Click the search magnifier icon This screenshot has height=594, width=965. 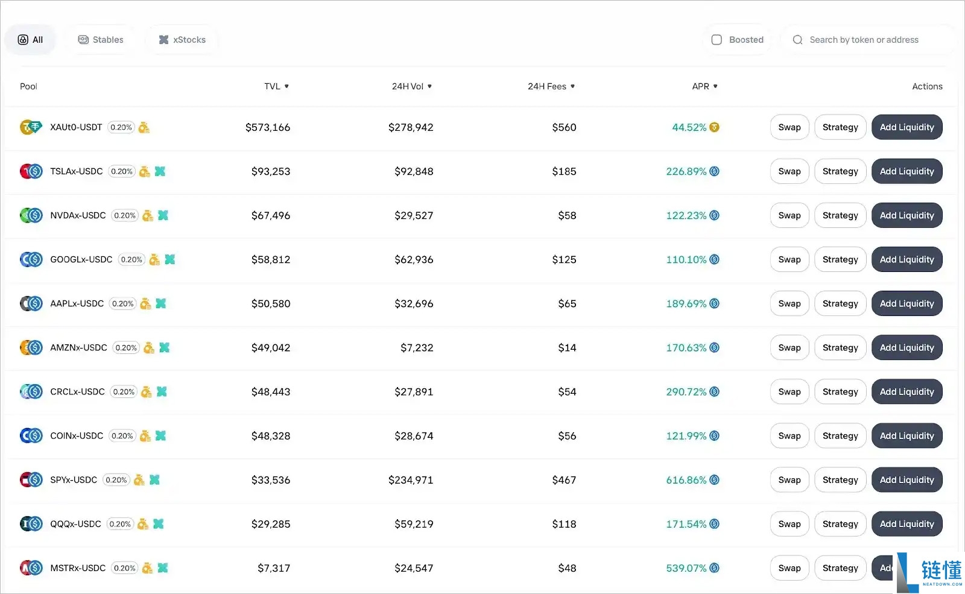[x=797, y=39]
